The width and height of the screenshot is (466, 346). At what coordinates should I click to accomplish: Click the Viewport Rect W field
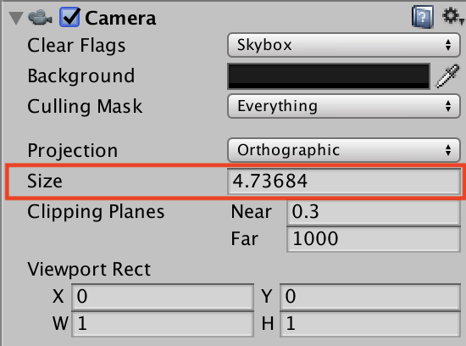coord(163,324)
